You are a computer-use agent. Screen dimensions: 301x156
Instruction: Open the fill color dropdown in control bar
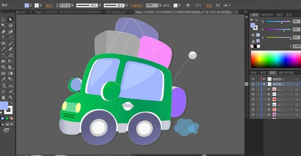point(31,6)
